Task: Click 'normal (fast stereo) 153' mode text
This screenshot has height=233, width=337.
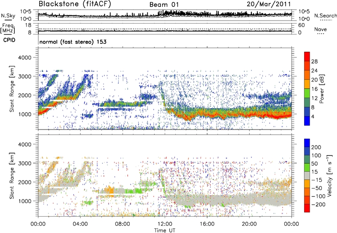Action: pyautogui.click(x=73, y=42)
